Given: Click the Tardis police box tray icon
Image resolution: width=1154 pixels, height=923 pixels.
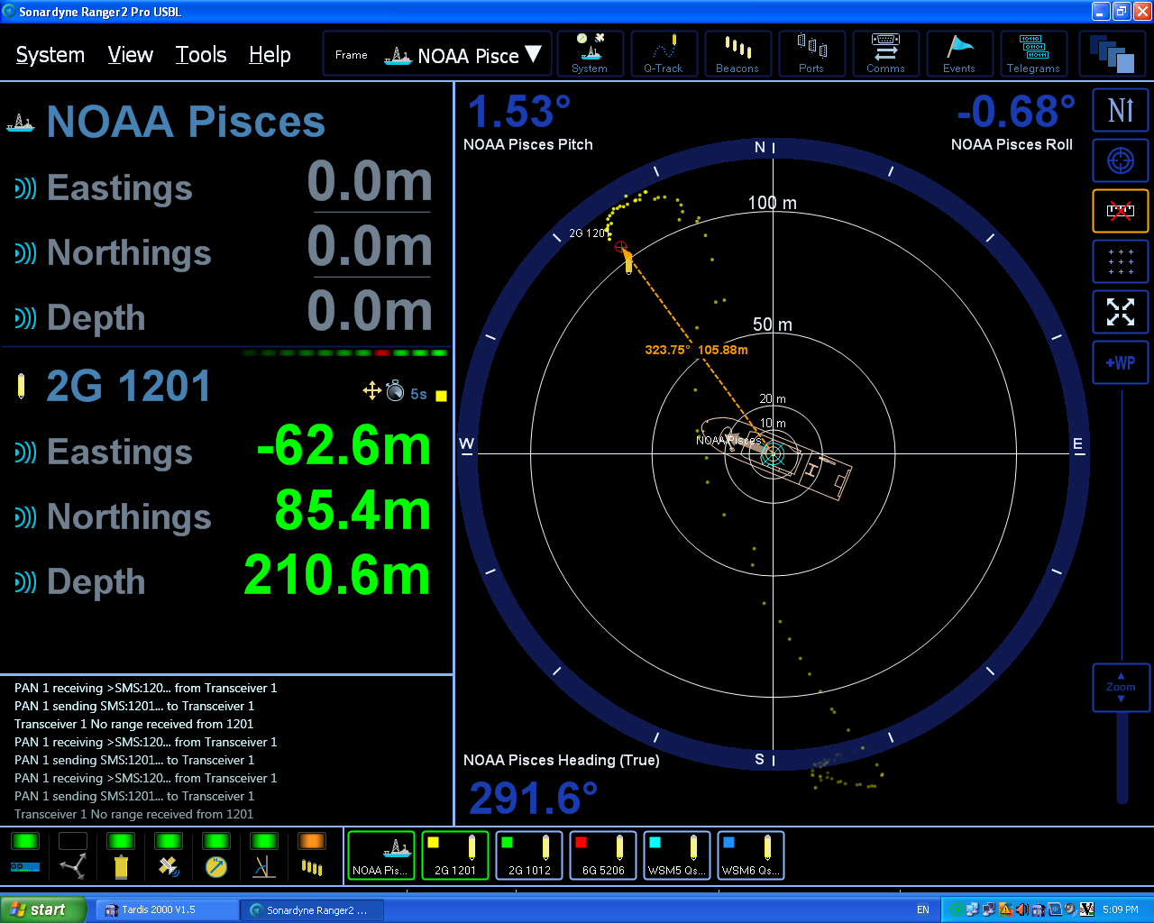Looking at the screenshot, I should 1038,909.
